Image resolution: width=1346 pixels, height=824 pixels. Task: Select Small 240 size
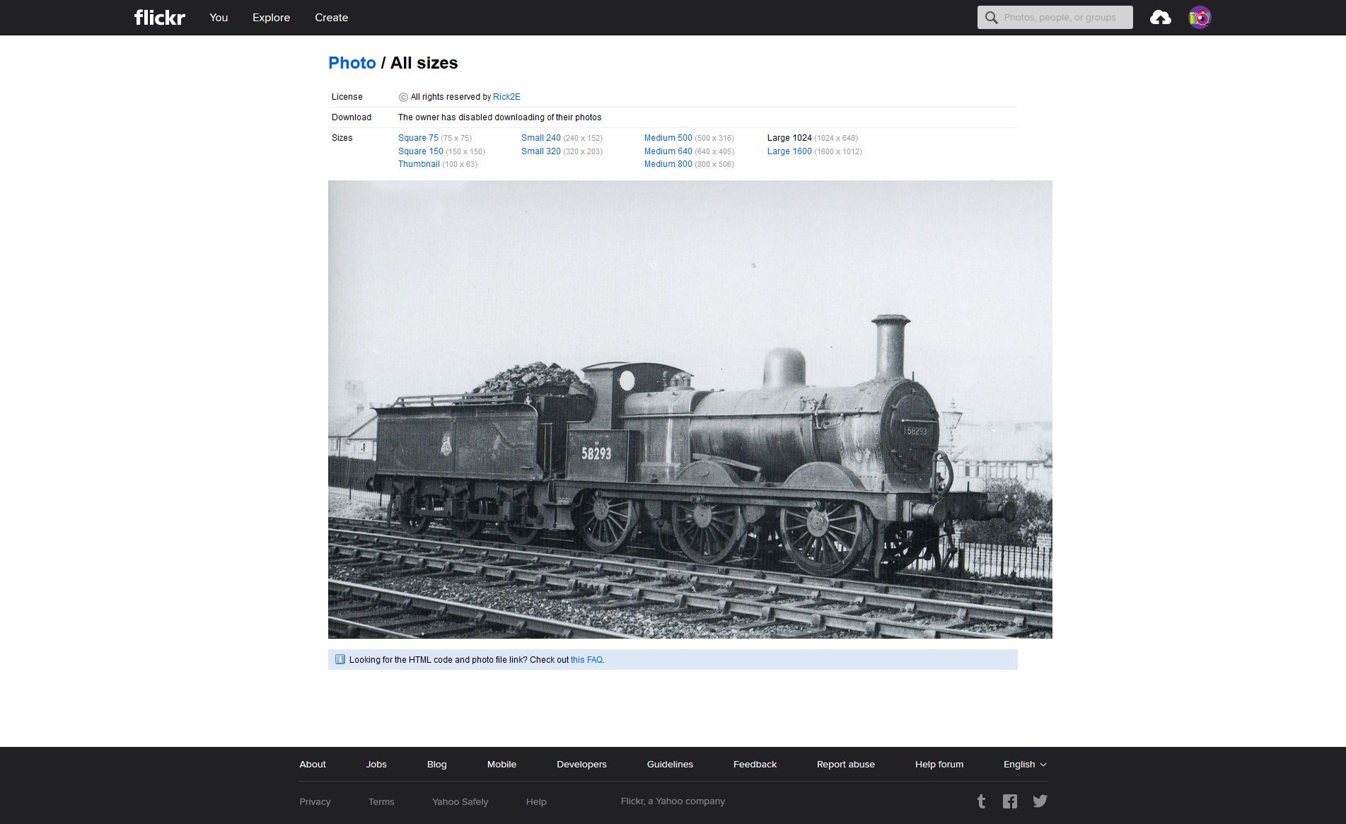[541, 138]
